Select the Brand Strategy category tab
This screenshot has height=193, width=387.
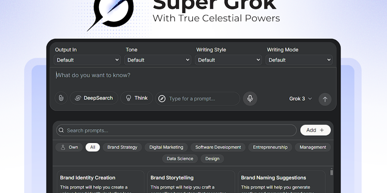[x=122, y=147]
